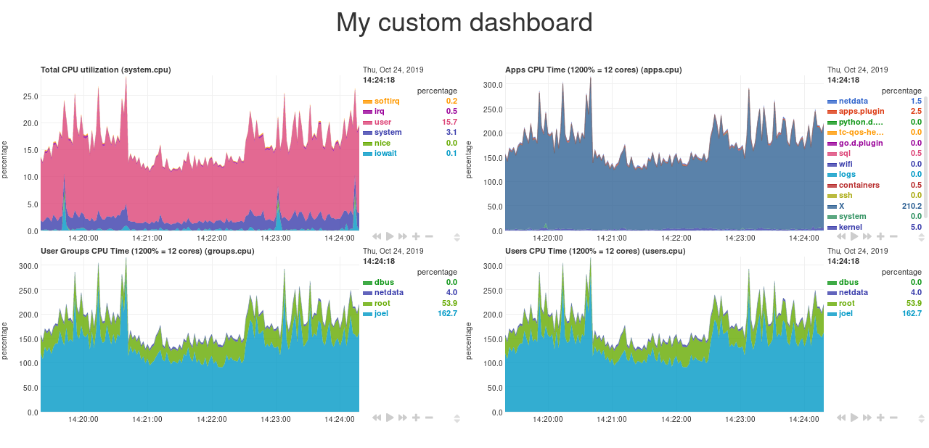
Task: Toggle user dimension in system.cpu legend
Action: (x=383, y=122)
